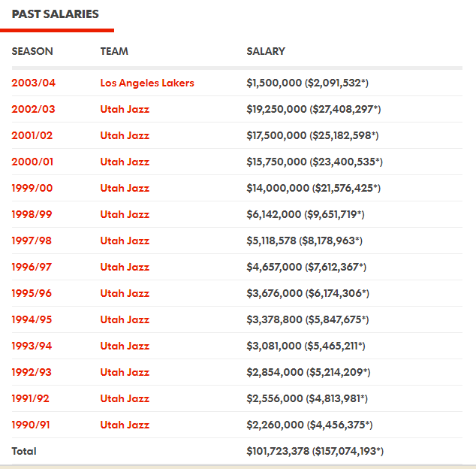The height and width of the screenshot is (469, 476).
Task: Open the 1996/97 season link
Action: [x=32, y=267]
